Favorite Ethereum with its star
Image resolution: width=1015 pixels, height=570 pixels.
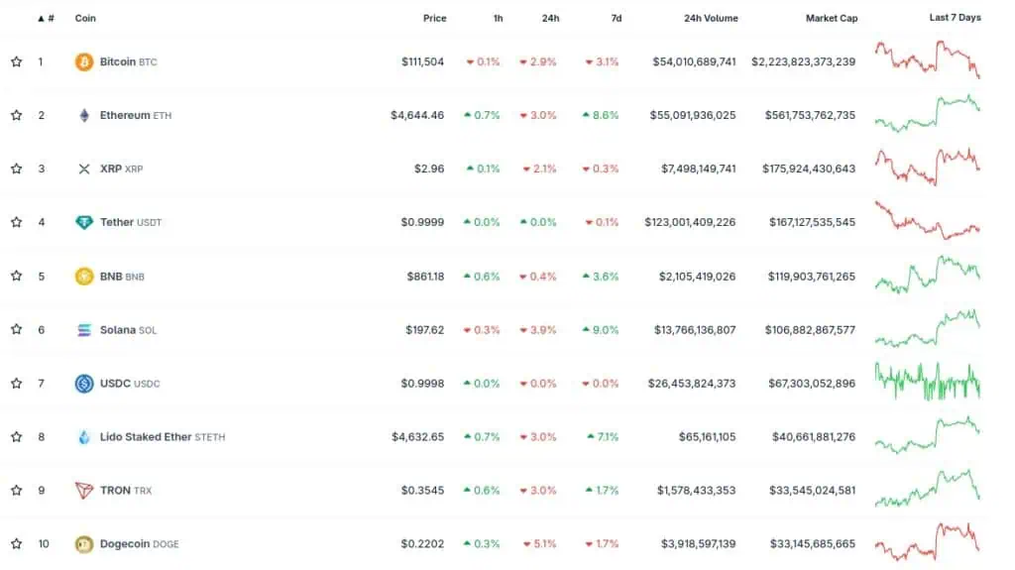pos(16,115)
